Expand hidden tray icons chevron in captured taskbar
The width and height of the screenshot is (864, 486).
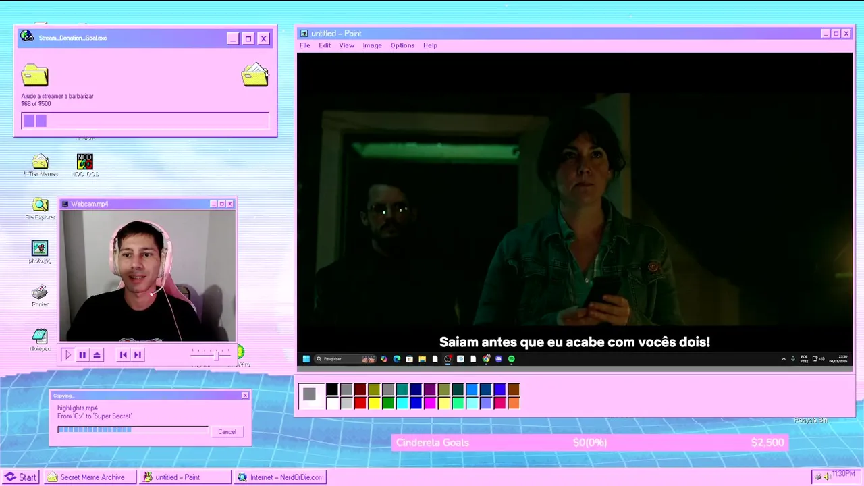pos(784,359)
